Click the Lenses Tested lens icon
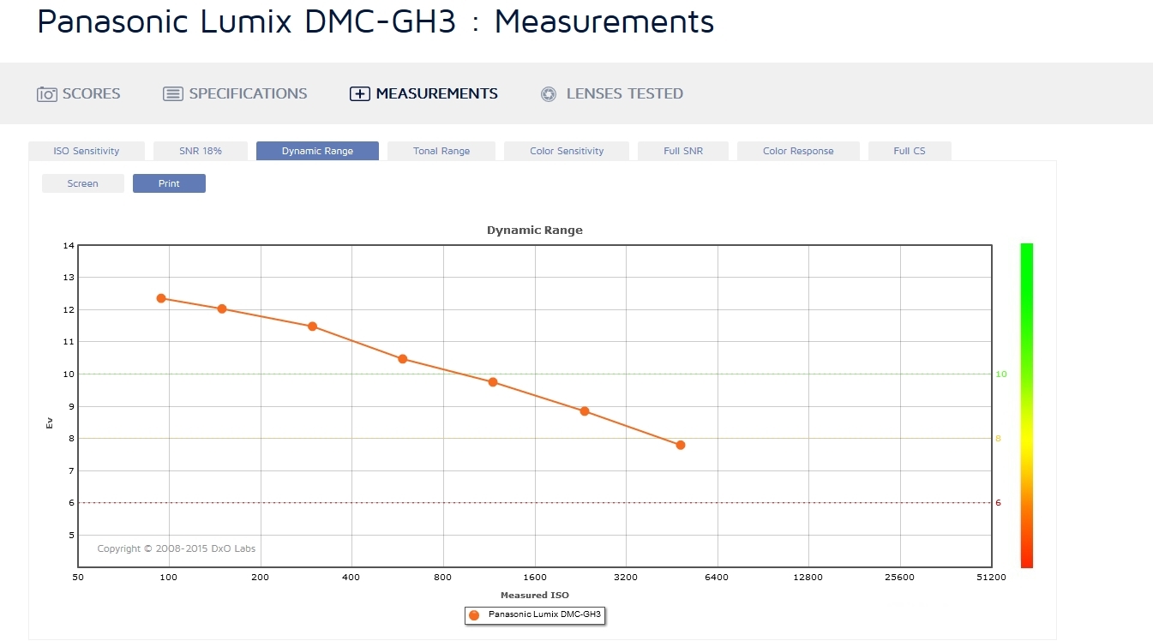Screen dimensions: 1153x641 [549, 94]
